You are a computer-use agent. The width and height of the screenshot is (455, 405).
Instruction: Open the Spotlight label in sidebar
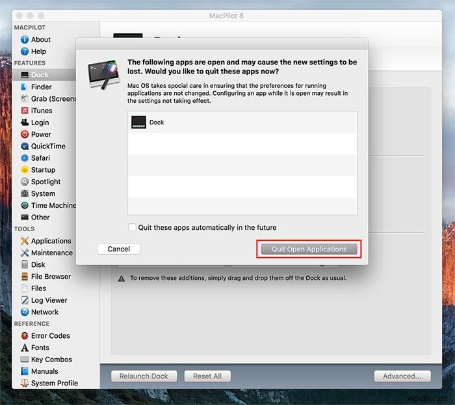pos(46,182)
